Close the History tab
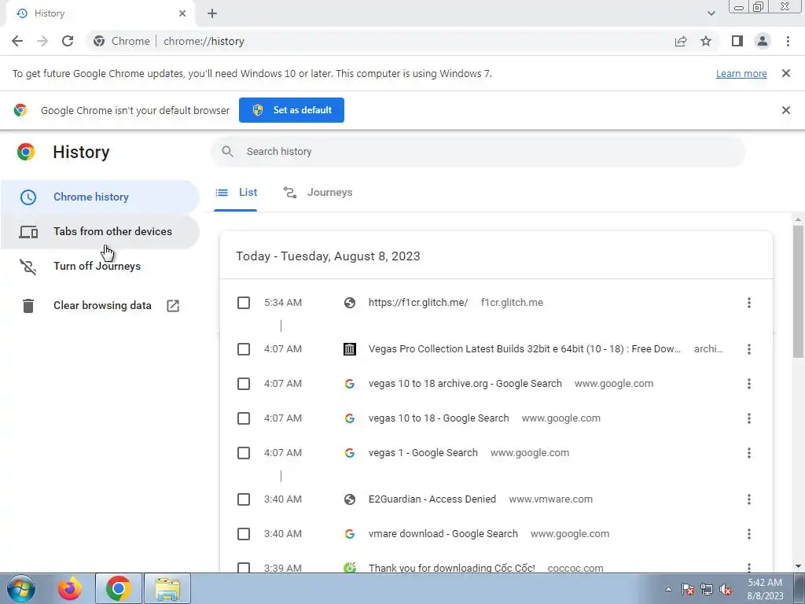805x604 pixels. pos(182,13)
